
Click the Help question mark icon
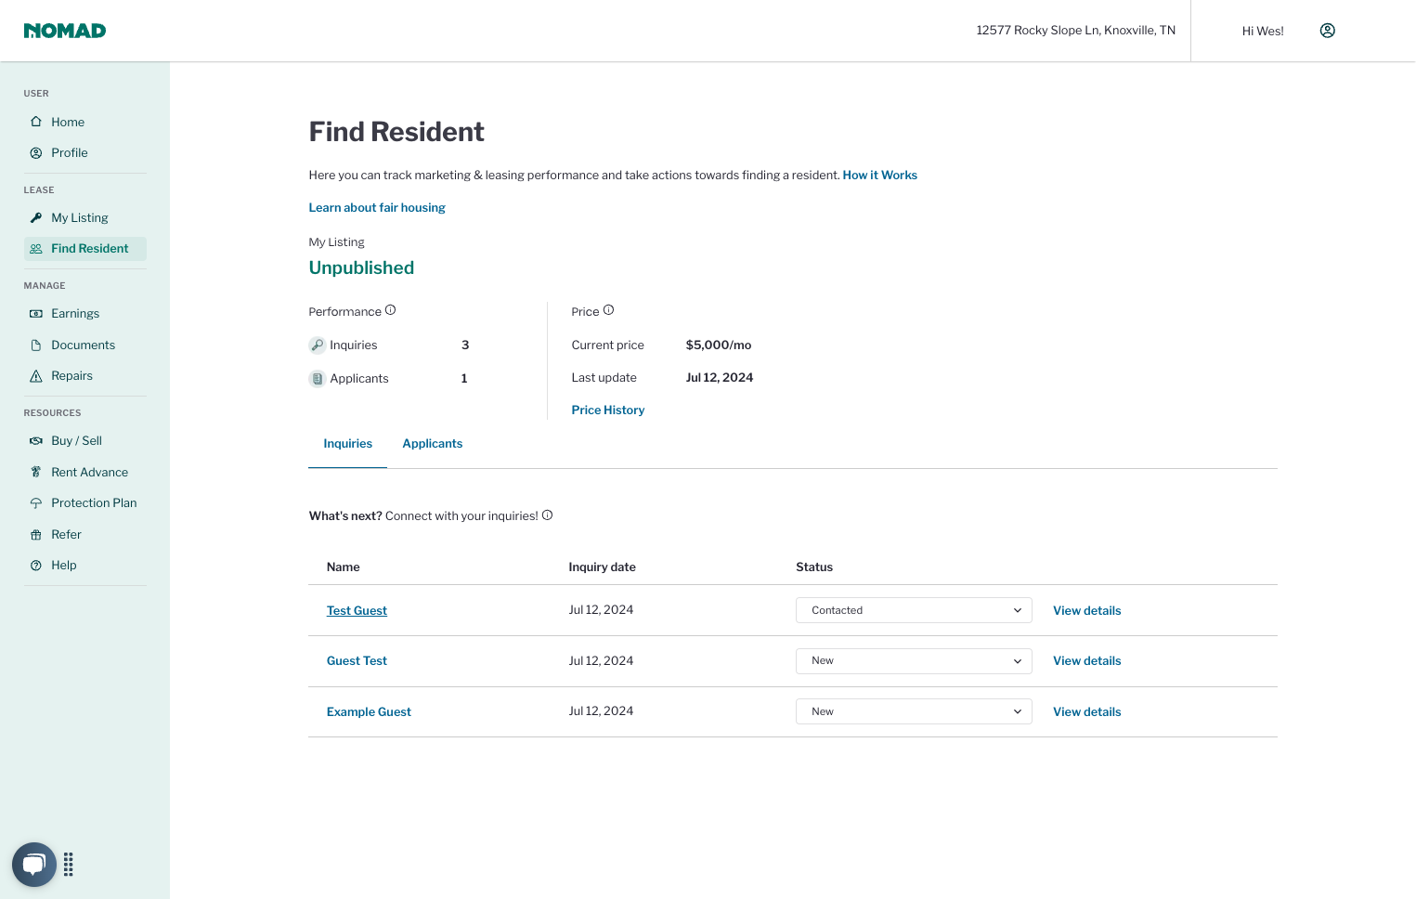[x=36, y=566]
